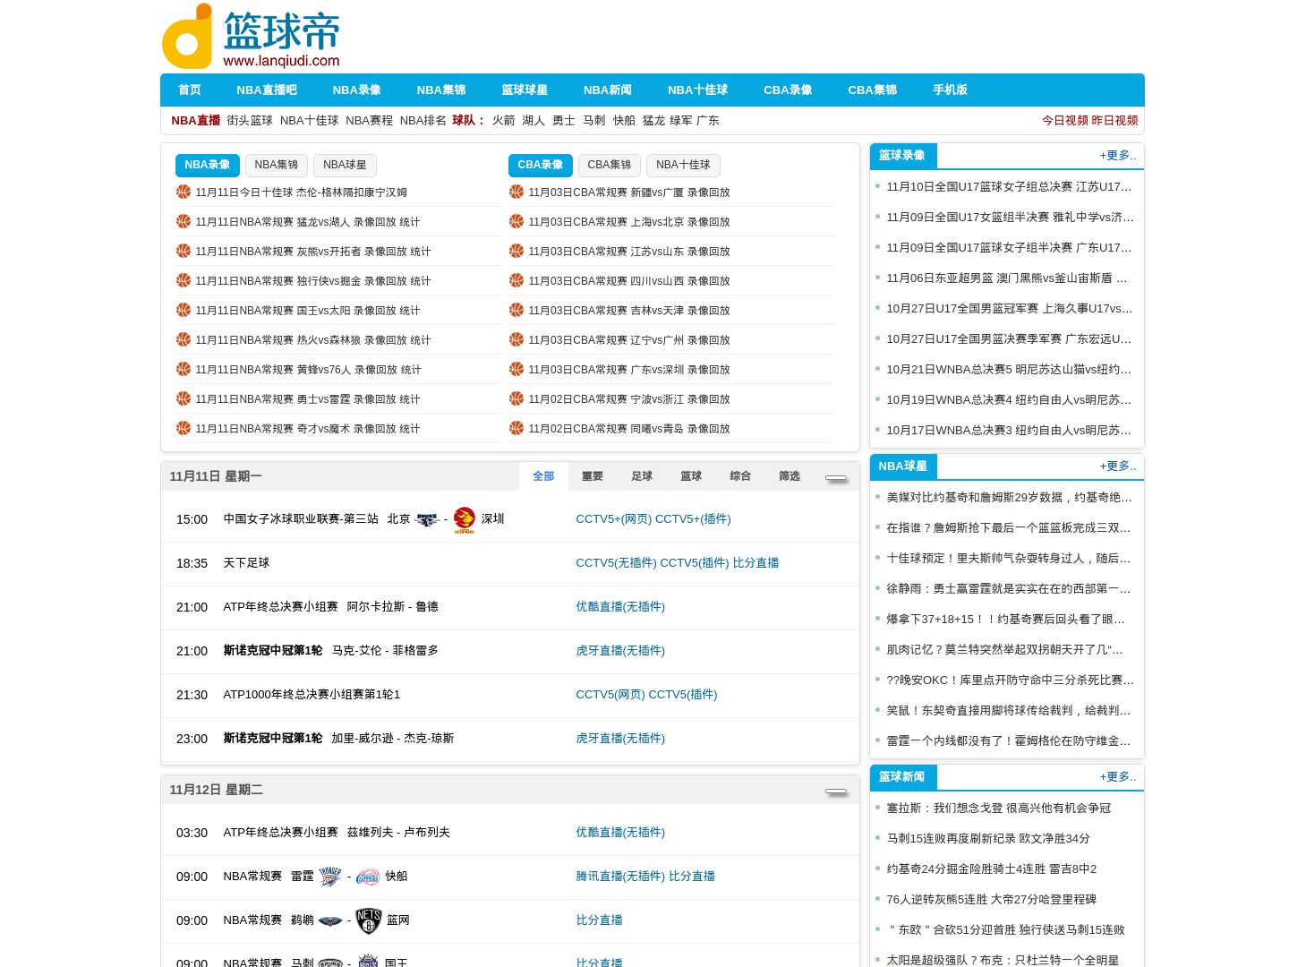This screenshot has width=1289, height=967.
Task: Click the 篮球帝 site logo
Action: pos(251,37)
